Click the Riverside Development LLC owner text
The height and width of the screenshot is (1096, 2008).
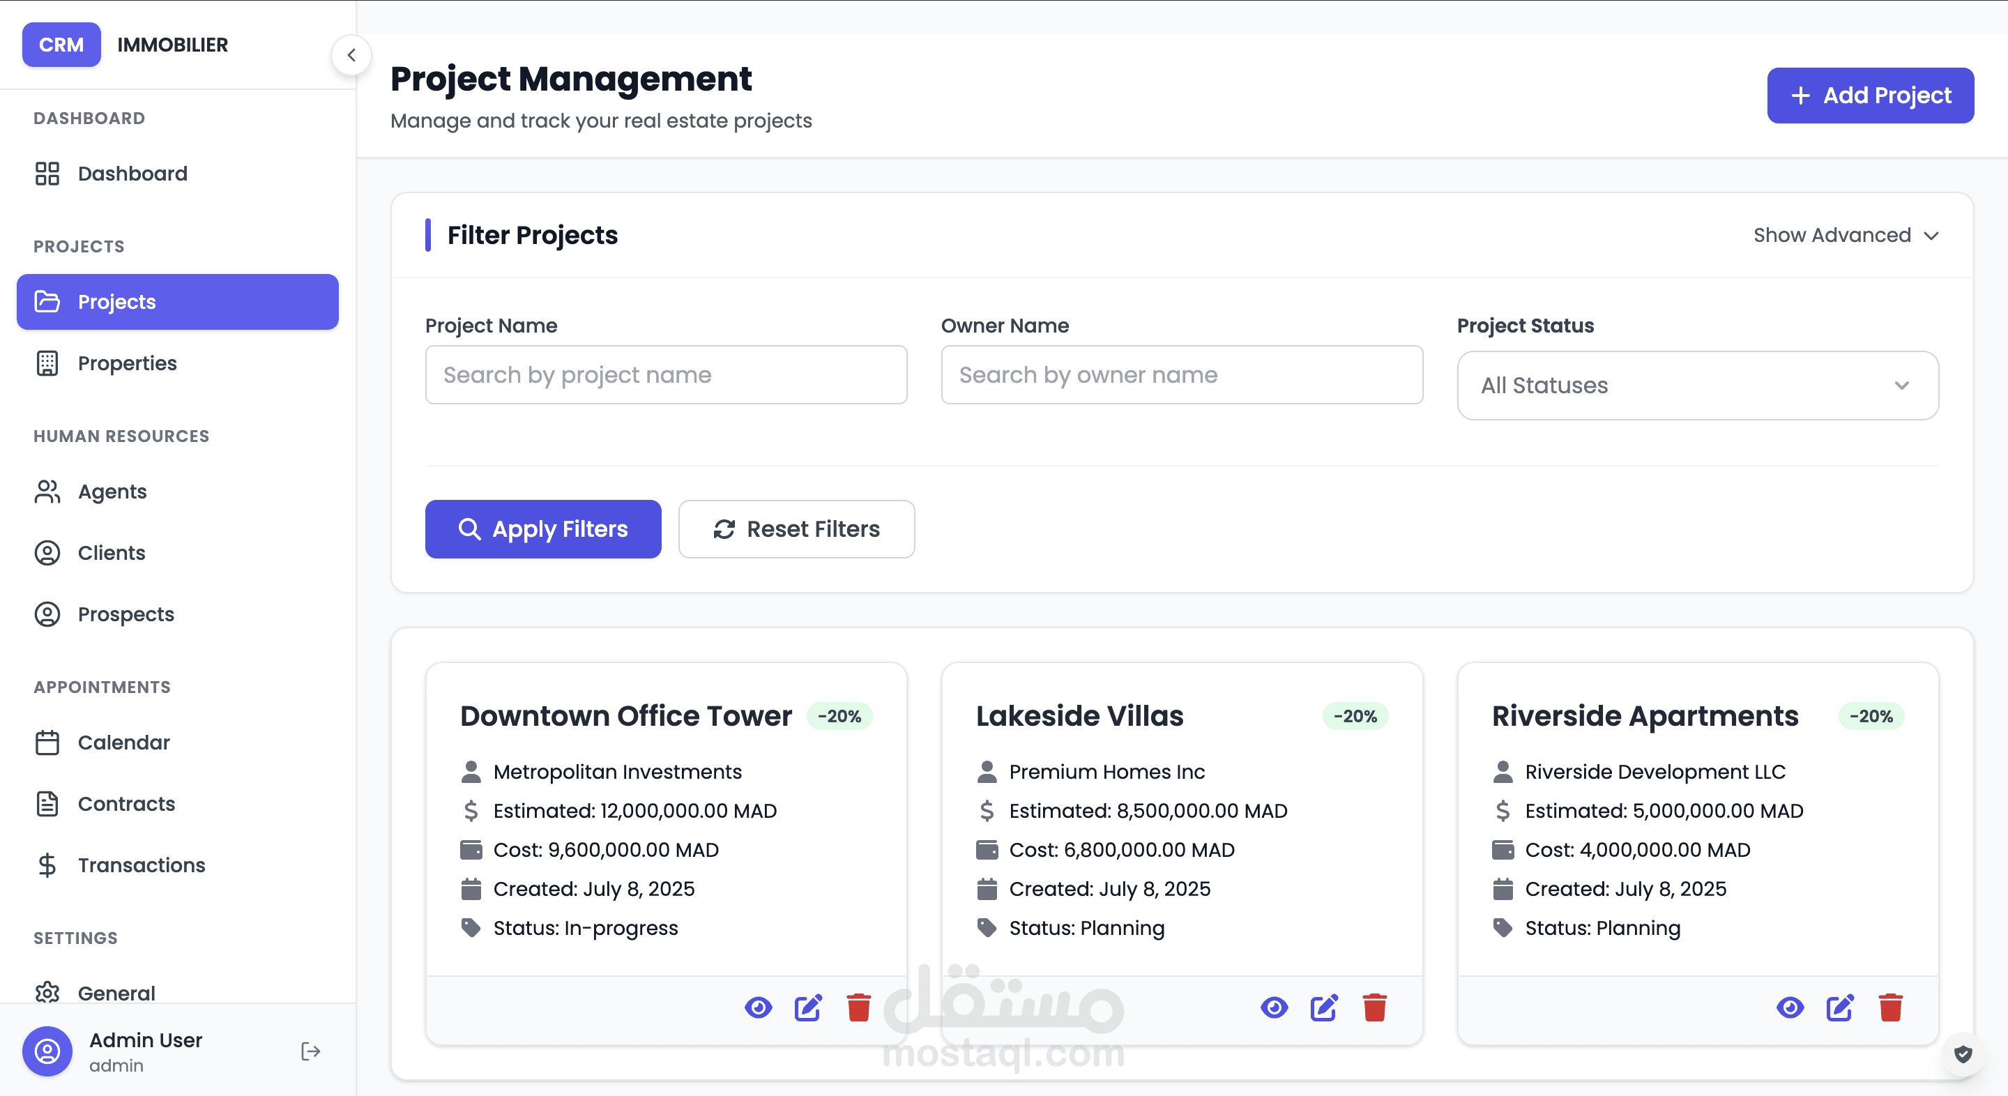click(1655, 772)
